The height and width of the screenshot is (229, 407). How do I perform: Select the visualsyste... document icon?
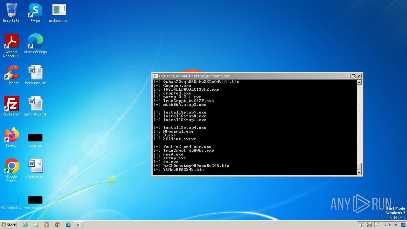35,169
